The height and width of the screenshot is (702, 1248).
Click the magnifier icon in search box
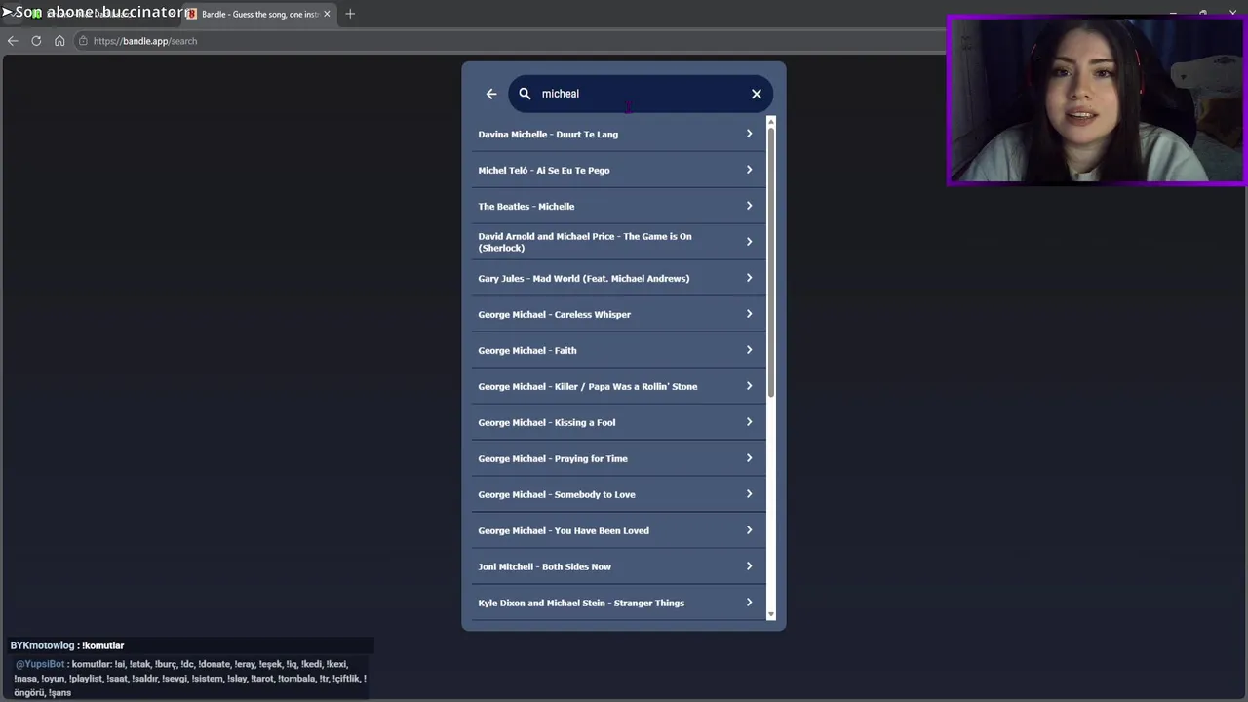[525, 94]
